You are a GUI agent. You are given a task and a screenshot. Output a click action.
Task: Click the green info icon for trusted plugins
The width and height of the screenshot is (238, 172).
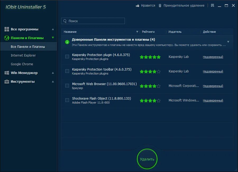pos(67,42)
